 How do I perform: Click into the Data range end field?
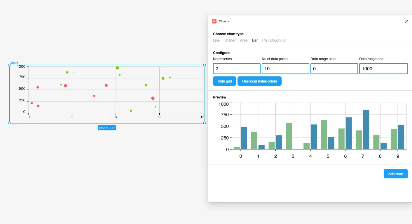coord(383,69)
